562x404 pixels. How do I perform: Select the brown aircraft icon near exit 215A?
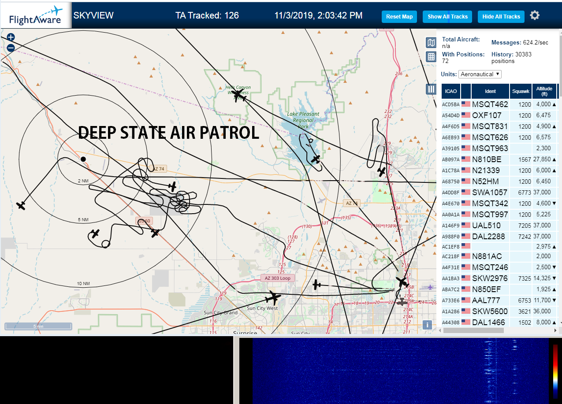coord(402,302)
